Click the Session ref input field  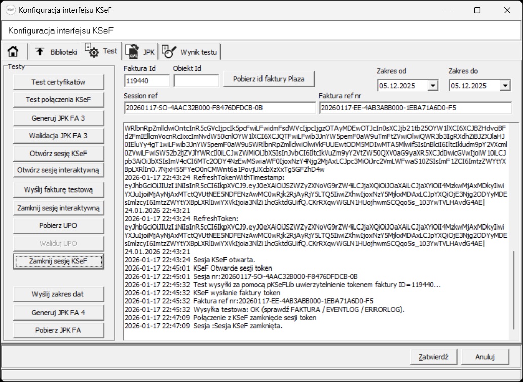pyautogui.click(x=219, y=108)
